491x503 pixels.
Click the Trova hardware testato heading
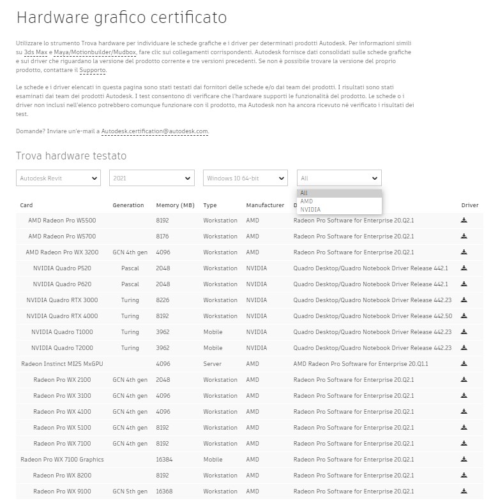pyautogui.click(x=72, y=156)
